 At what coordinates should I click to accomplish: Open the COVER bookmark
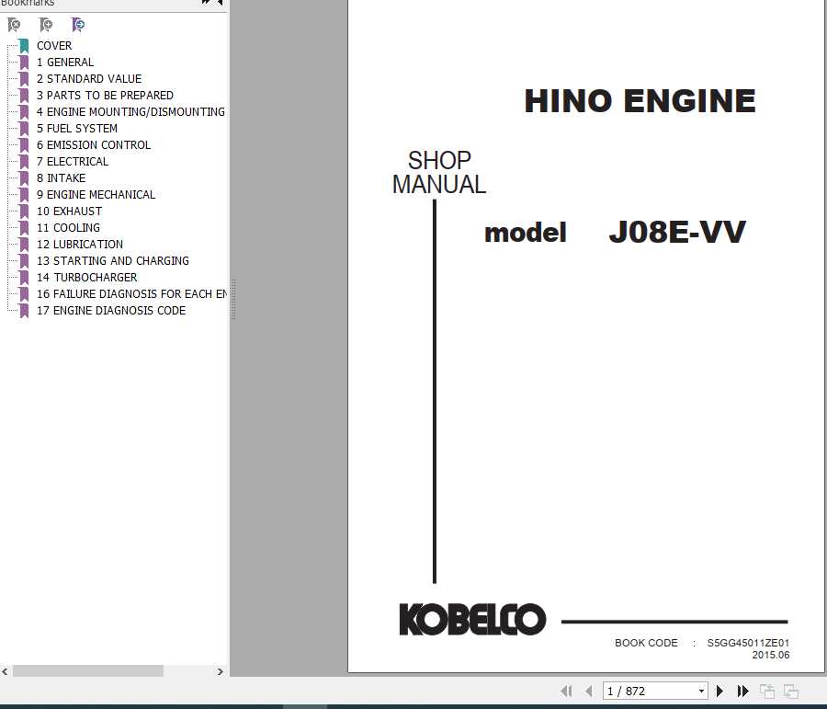(54, 46)
